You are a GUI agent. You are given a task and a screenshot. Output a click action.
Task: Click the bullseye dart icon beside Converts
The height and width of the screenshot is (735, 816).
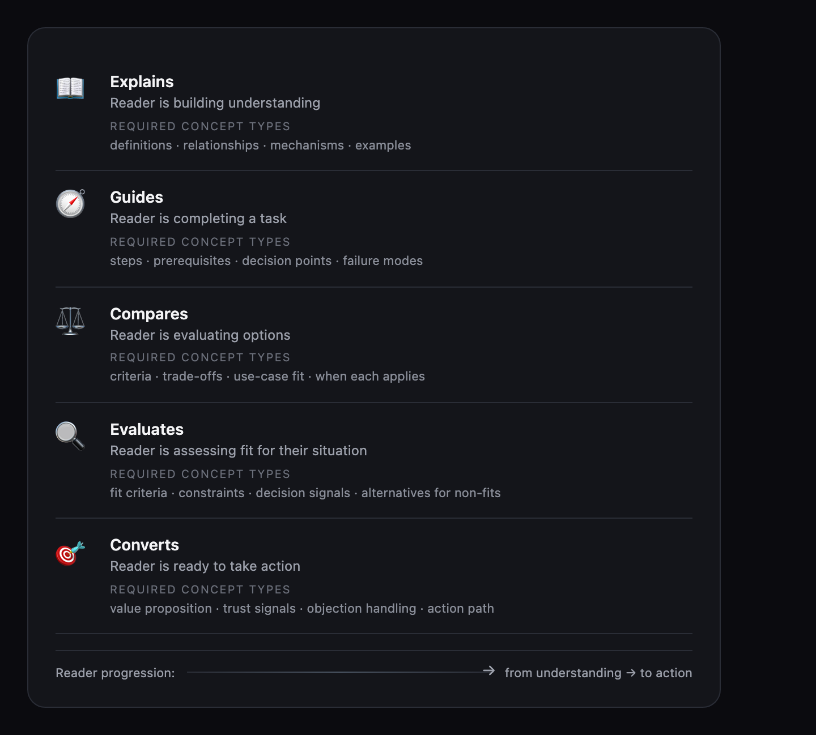pyautogui.click(x=70, y=553)
